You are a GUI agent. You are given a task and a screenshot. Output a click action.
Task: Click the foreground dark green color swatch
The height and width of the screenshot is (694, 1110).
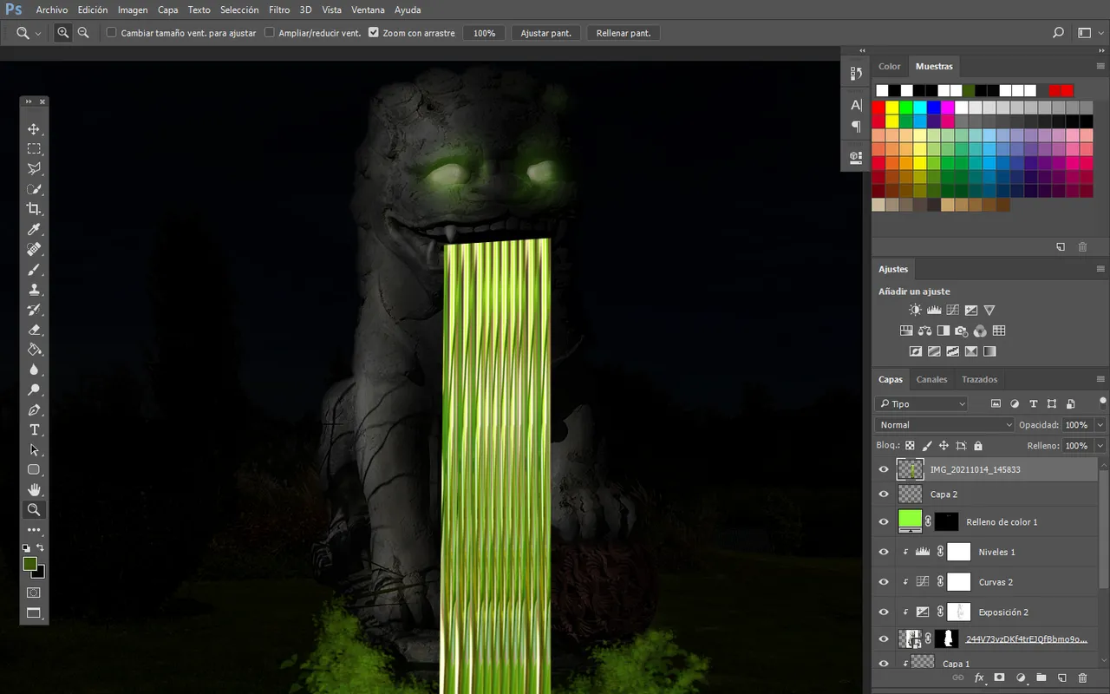click(x=29, y=564)
